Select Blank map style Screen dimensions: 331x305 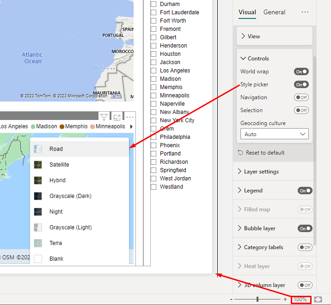coord(80,259)
